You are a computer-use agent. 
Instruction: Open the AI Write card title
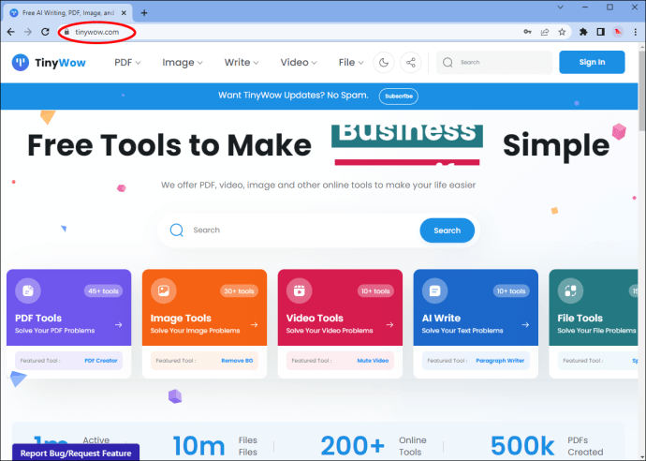(x=441, y=318)
